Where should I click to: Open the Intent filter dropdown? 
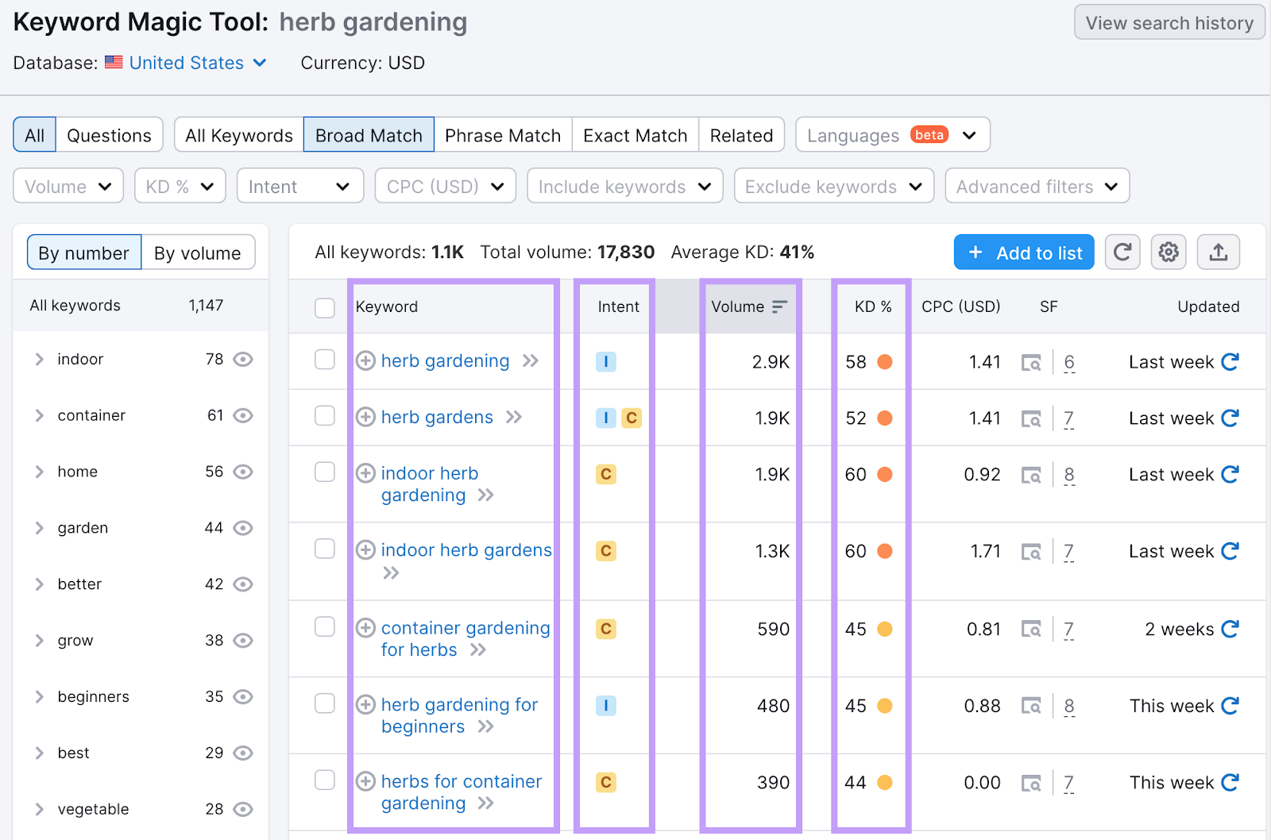click(x=299, y=186)
